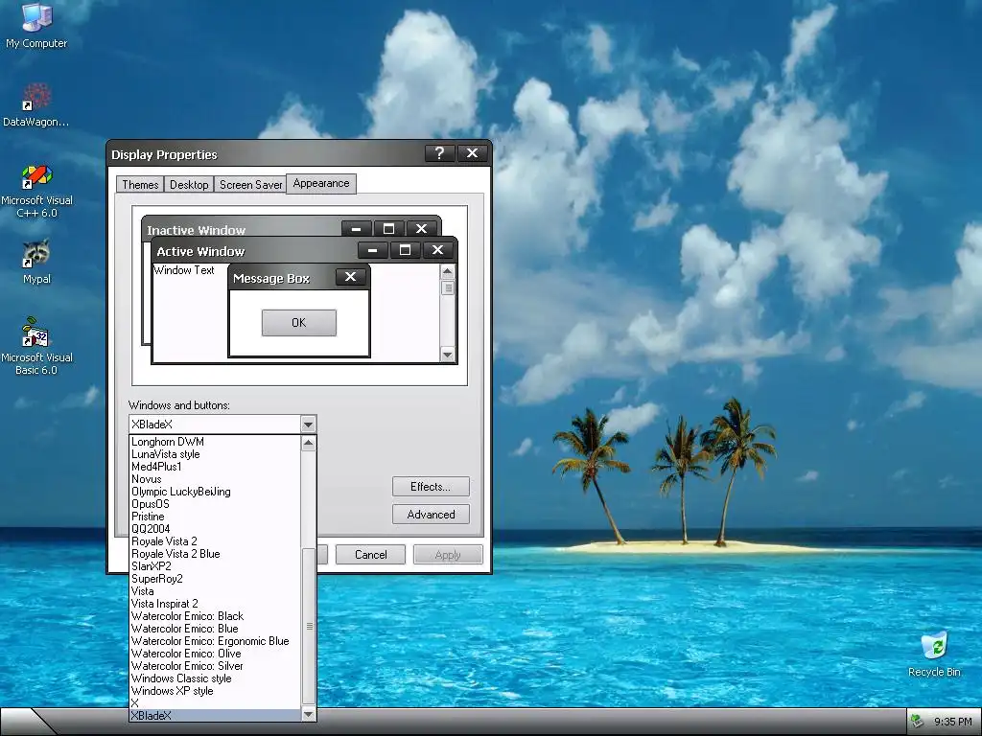982x736 pixels.
Task: Choose Longhorn DWM from the style list
Action: [x=215, y=442]
